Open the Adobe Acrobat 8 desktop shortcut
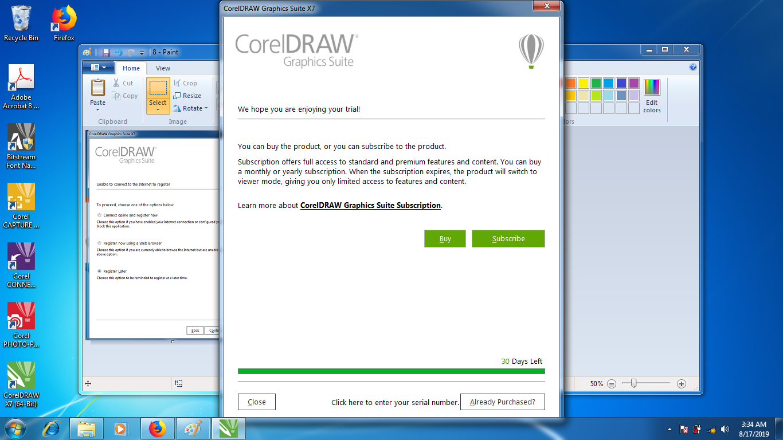The image size is (783, 440). [x=21, y=87]
